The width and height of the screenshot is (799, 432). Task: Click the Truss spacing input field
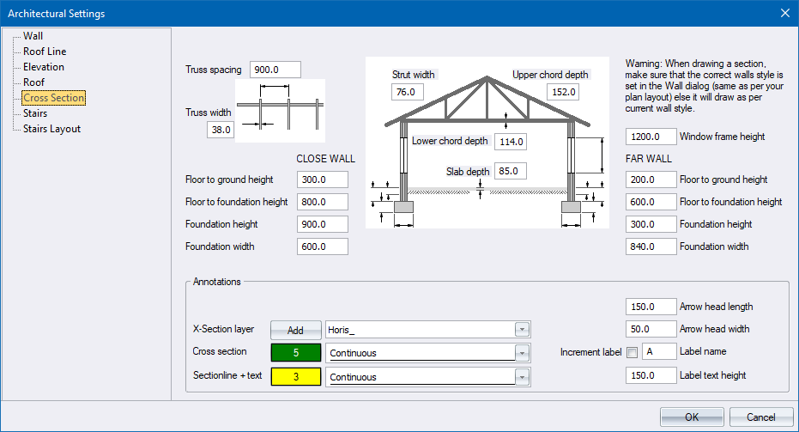click(275, 70)
